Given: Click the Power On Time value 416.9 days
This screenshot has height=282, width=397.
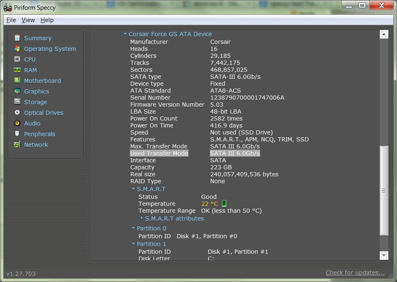Looking at the screenshot, I should [x=226, y=125].
